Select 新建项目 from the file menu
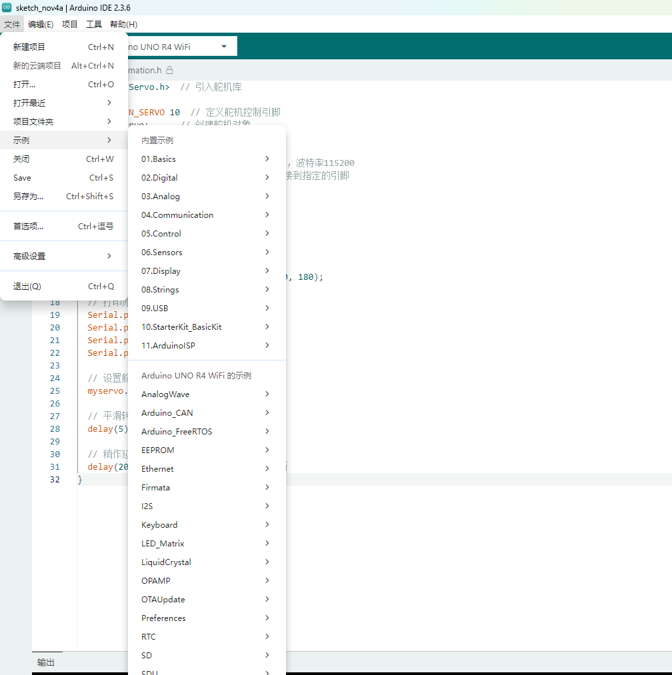The width and height of the screenshot is (672, 675). coord(64,47)
